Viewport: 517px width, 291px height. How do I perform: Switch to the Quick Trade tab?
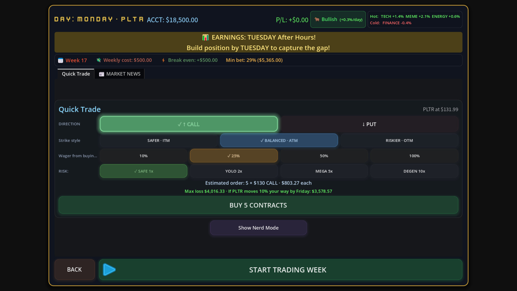tap(76, 74)
